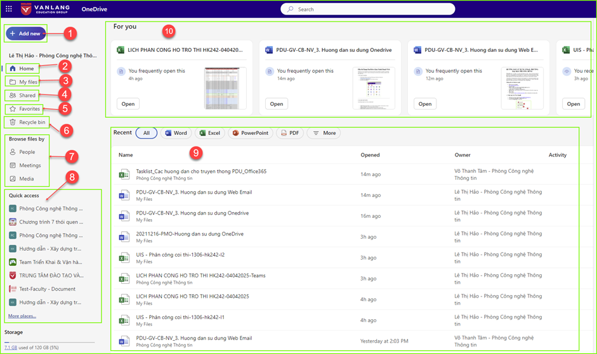Browse files by Media

(x=27, y=179)
